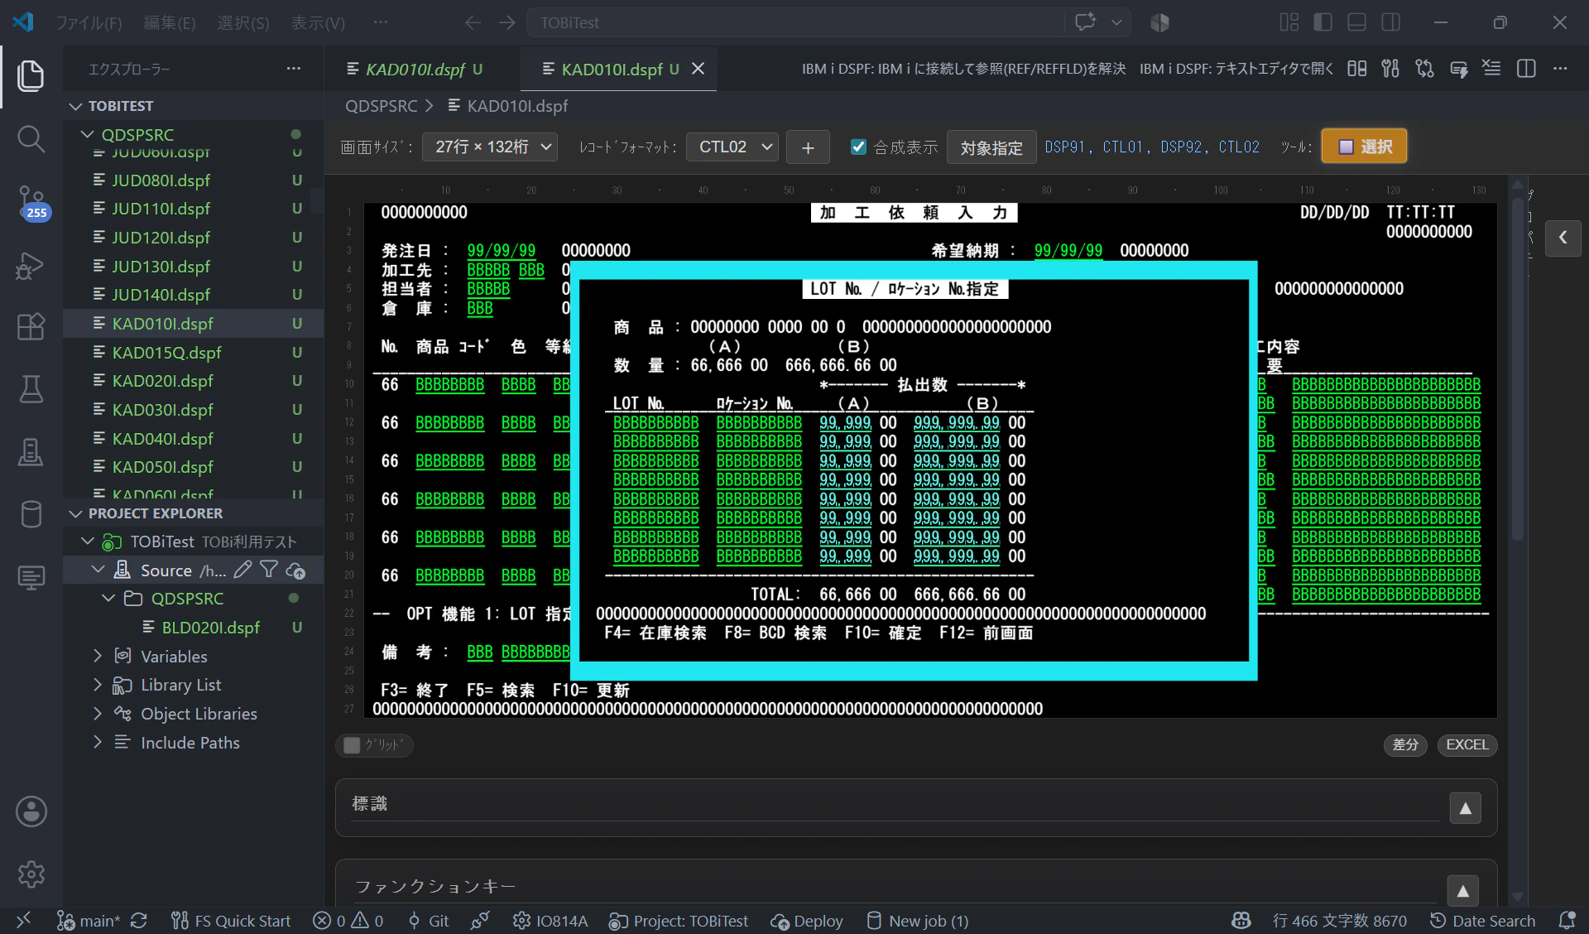The image size is (1589, 934).
Task: Open notifications bell in status bar
Action: point(1567,921)
